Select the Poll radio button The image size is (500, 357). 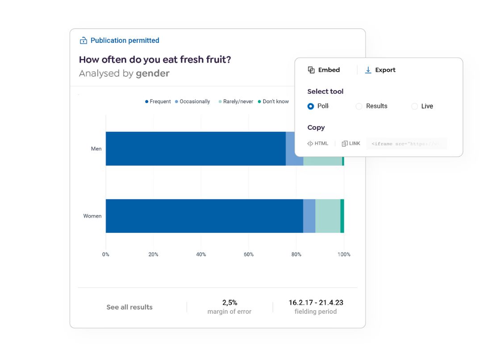coord(311,106)
